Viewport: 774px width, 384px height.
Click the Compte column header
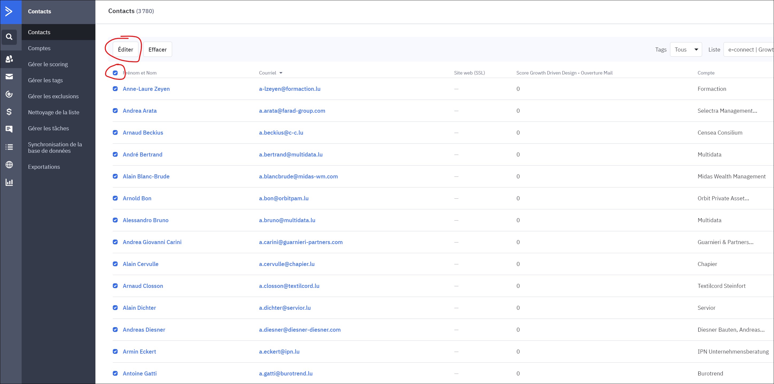(706, 73)
